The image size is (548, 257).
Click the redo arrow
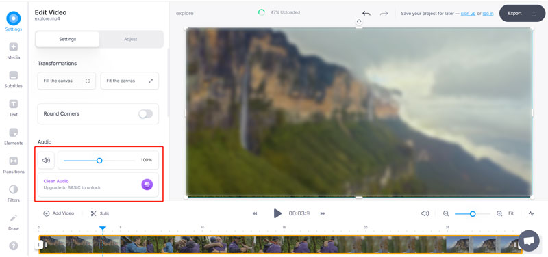tap(384, 13)
